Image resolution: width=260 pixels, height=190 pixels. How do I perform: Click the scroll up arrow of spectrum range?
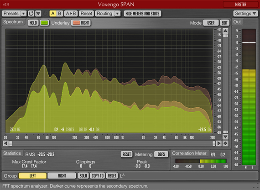[x=225, y=31]
